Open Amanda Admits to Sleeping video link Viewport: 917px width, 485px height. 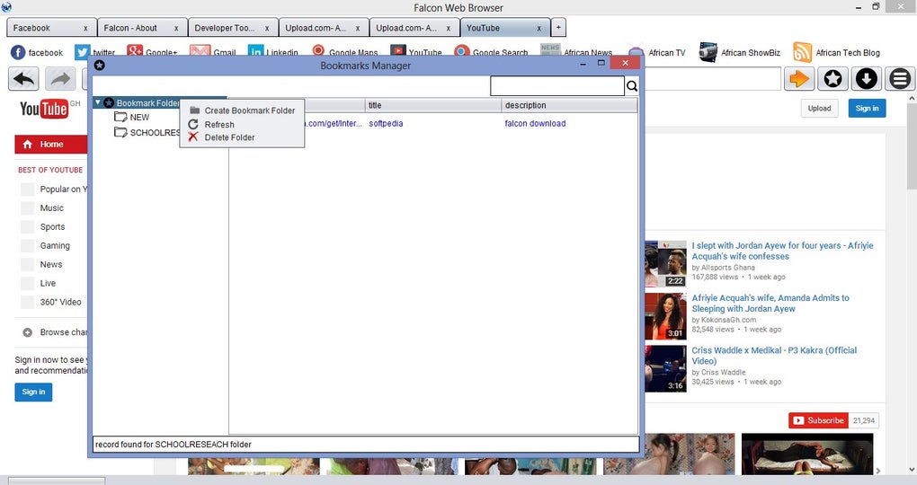(x=770, y=304)
